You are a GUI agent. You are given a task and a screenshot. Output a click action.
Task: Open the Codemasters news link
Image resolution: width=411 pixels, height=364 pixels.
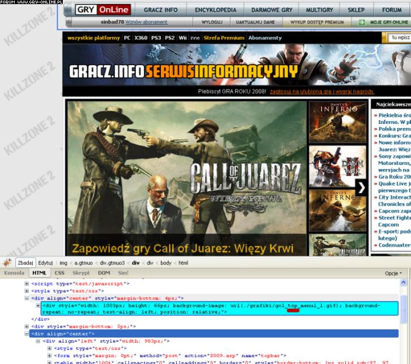[x=394, y=245]
